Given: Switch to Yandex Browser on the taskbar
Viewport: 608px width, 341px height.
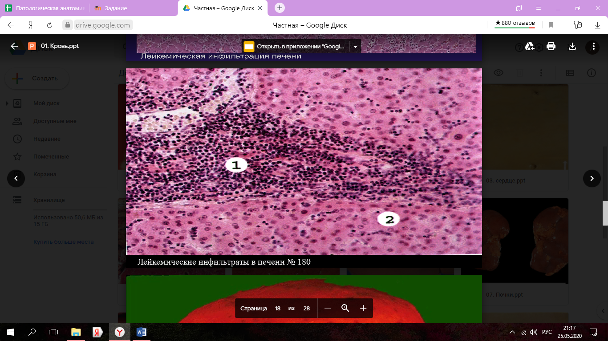Looking at the screenshot, I should (120, 332).
